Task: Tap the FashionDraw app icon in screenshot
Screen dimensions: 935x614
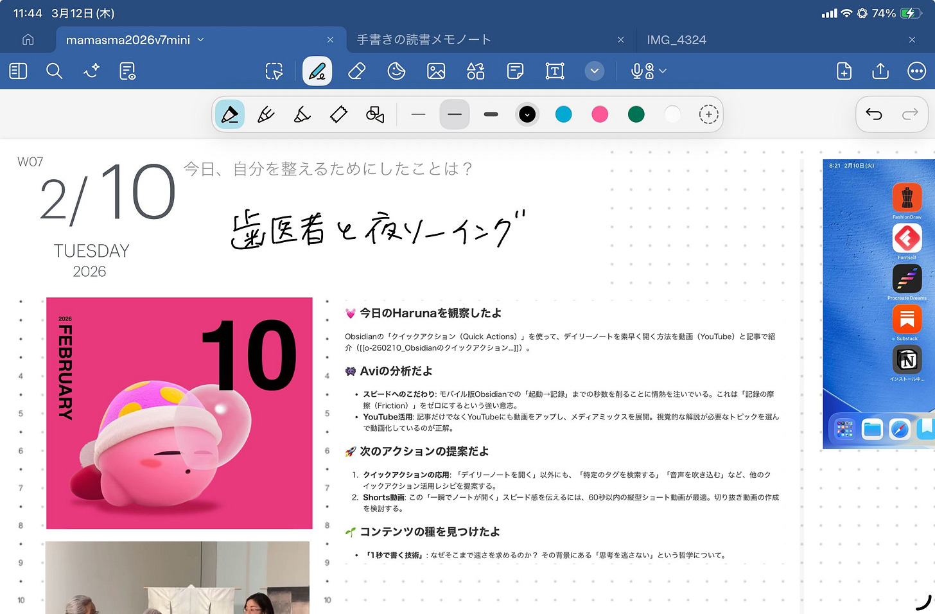Action: coord(907,198)
